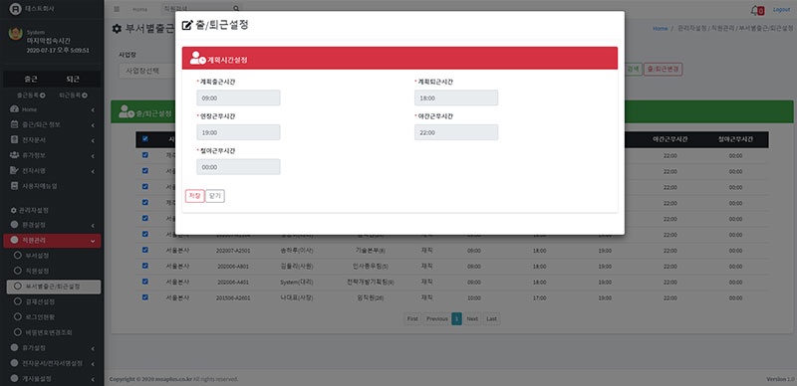Uncheck the 송하루(이사) row checkbox
The image size is (797, 386).
coord(145,250)
